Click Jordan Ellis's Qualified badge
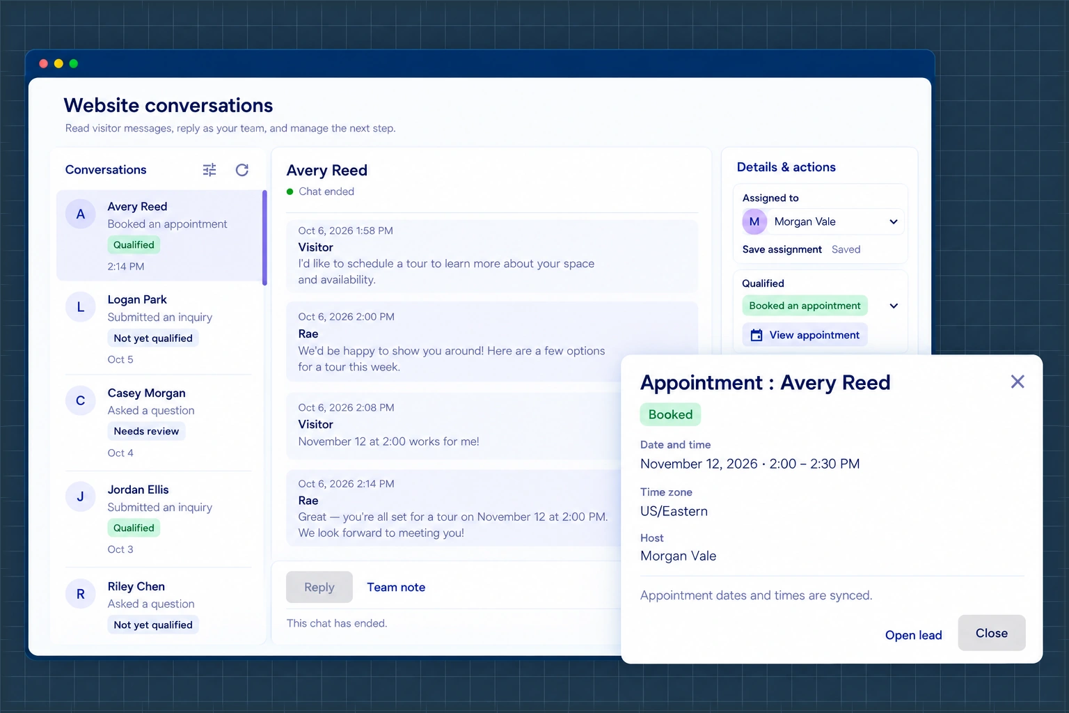Image resolution: width=1069 pixels, height=713 pixels. point(134,528)
